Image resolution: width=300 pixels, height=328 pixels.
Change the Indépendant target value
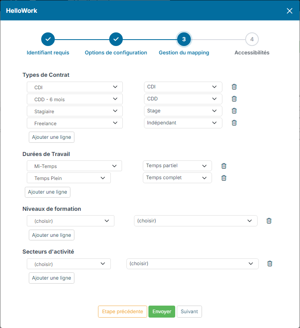click(183, 123)
